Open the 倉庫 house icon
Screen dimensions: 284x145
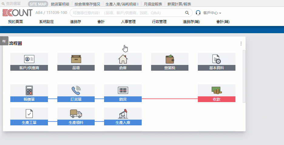click(123, 59)
